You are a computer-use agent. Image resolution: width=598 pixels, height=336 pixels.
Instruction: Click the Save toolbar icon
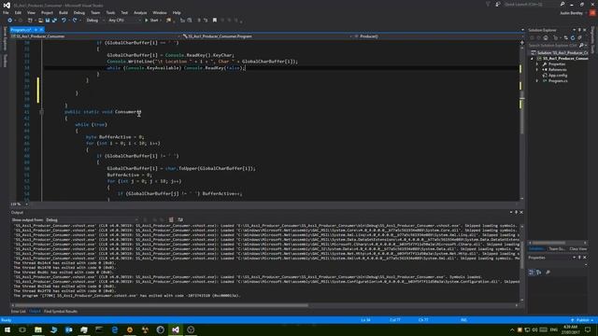click(x=48, y=21)
